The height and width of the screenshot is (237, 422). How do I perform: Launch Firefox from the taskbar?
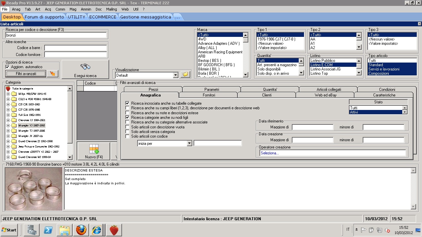pos(81,230)
